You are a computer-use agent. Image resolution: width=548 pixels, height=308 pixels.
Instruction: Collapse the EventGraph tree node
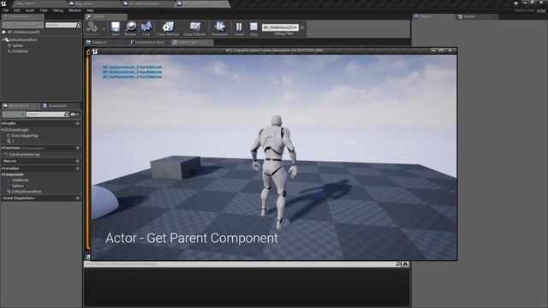pyautogui.click(x=3, y=130)
